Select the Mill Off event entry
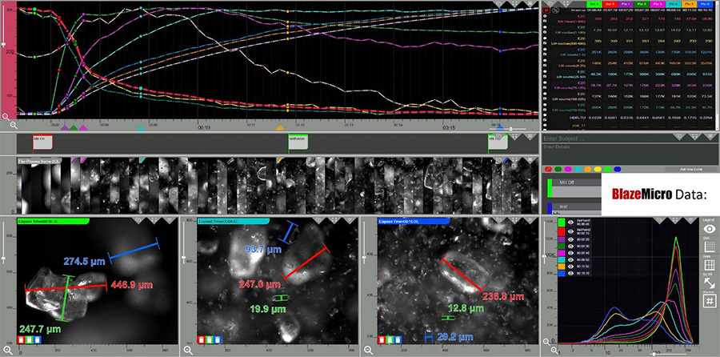Screen dimensions: 720x357 (x=566, y=183)
